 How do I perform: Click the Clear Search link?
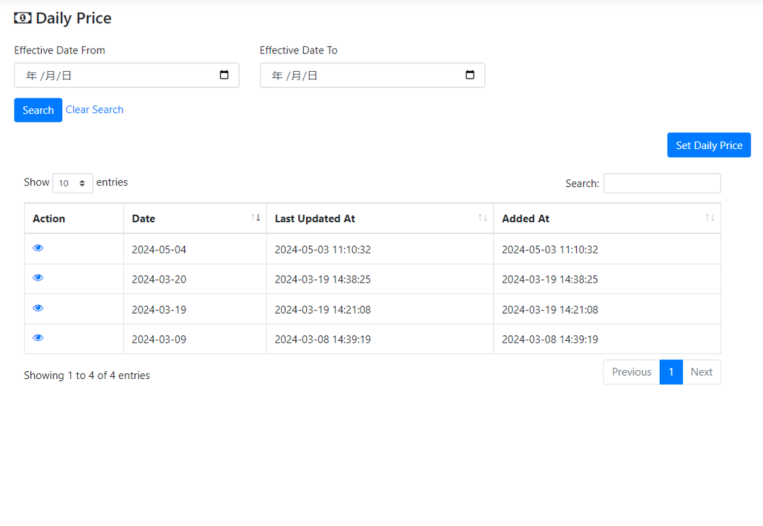pos(95,110)
